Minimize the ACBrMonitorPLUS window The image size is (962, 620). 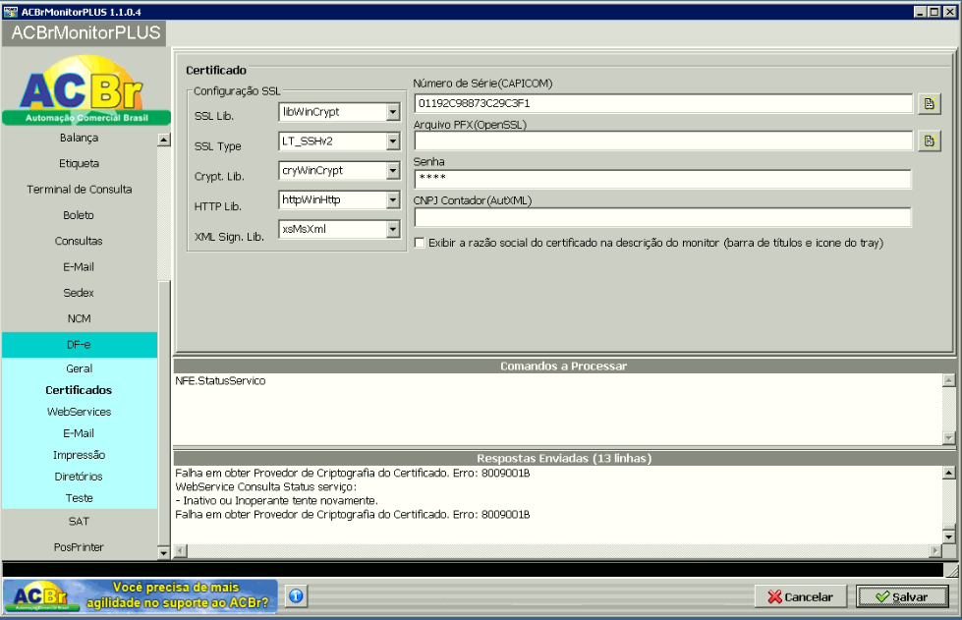(920, 12)
